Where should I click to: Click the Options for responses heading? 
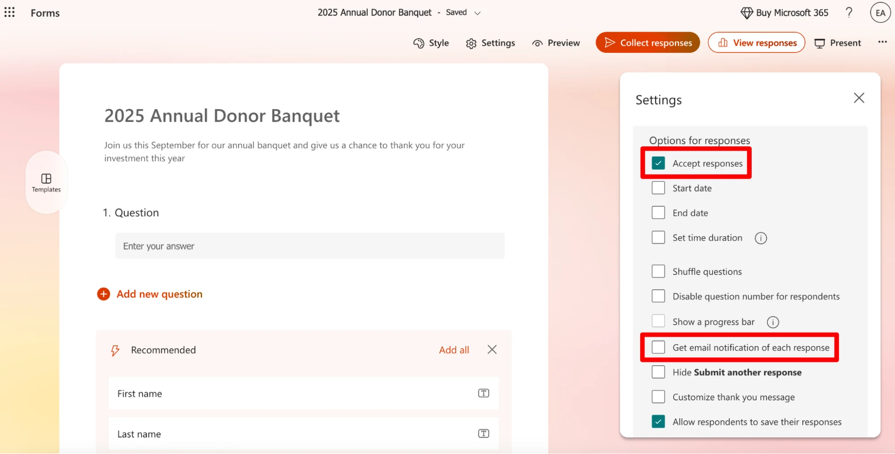tap(699, 141)
